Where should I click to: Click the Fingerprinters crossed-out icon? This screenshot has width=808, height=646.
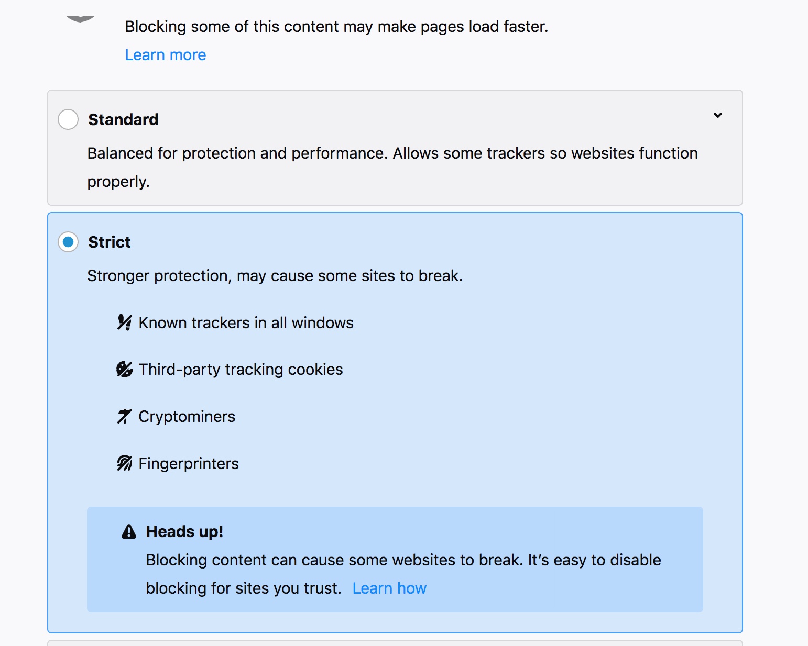124,463
